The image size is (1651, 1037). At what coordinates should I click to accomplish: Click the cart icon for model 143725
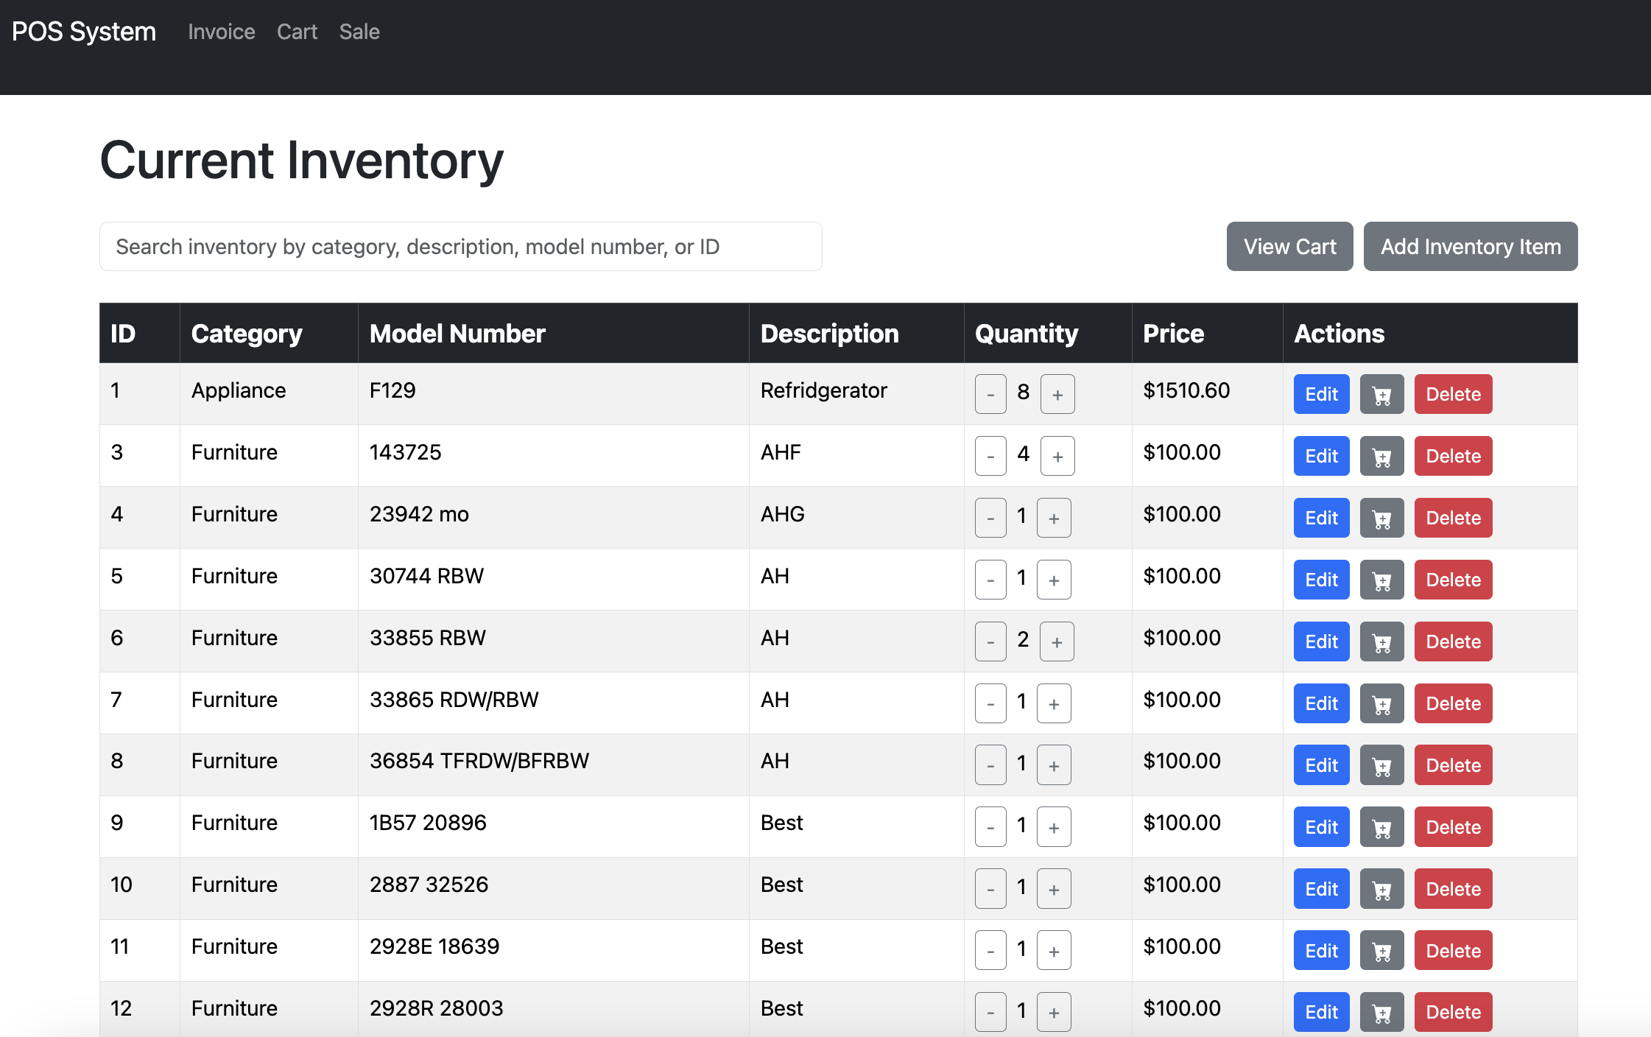(1381, 456)
